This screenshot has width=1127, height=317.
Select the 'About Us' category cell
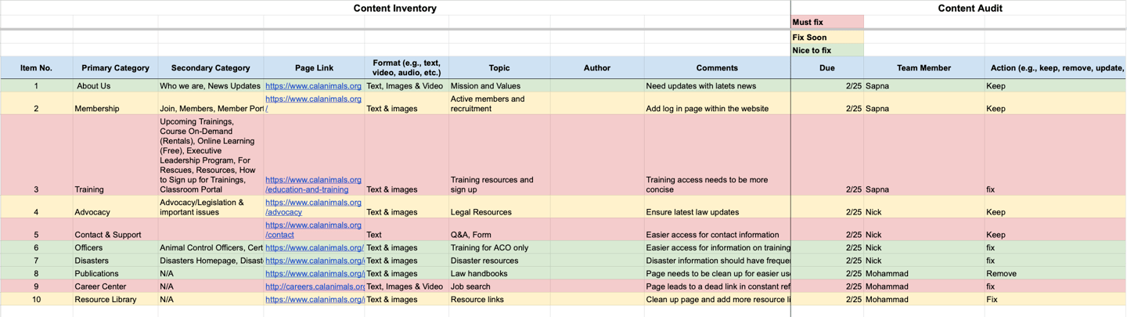pyautogui.click(x=115, y=86)
